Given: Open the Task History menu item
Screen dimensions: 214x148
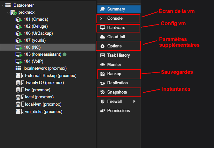Looking at the screenshot, I should (x=118, y=55).
